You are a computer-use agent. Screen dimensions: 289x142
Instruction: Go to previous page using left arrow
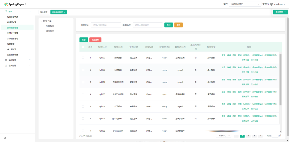[236, 136]
